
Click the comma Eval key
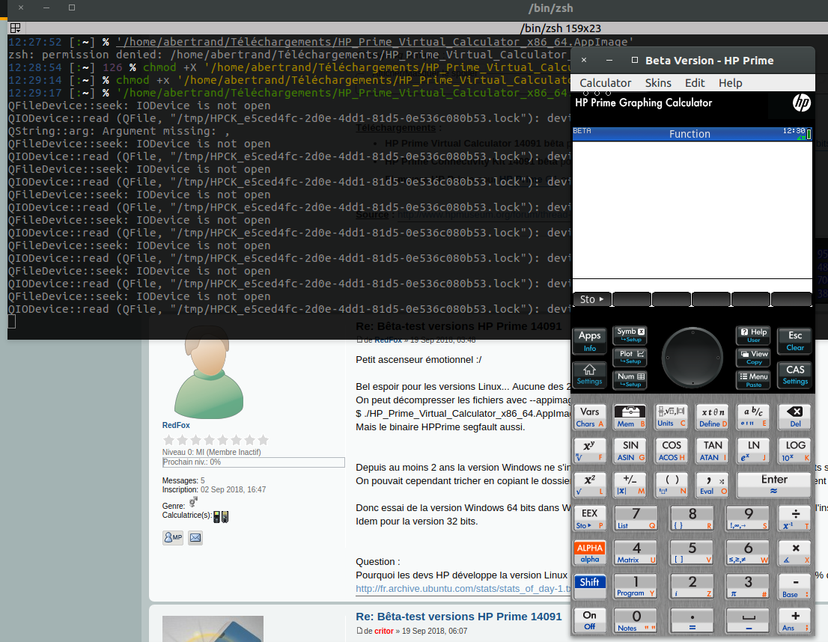(713, 484)
